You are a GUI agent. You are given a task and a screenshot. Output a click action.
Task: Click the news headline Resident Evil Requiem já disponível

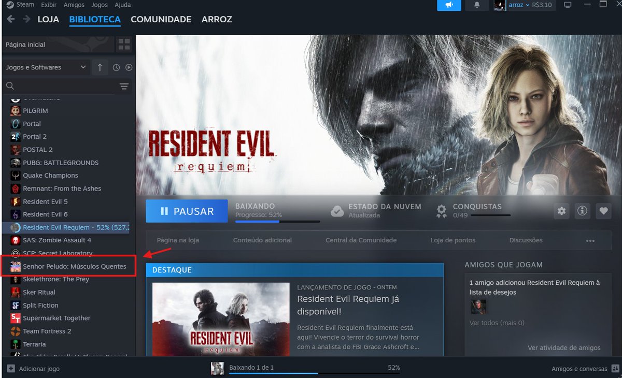point(348,305)
